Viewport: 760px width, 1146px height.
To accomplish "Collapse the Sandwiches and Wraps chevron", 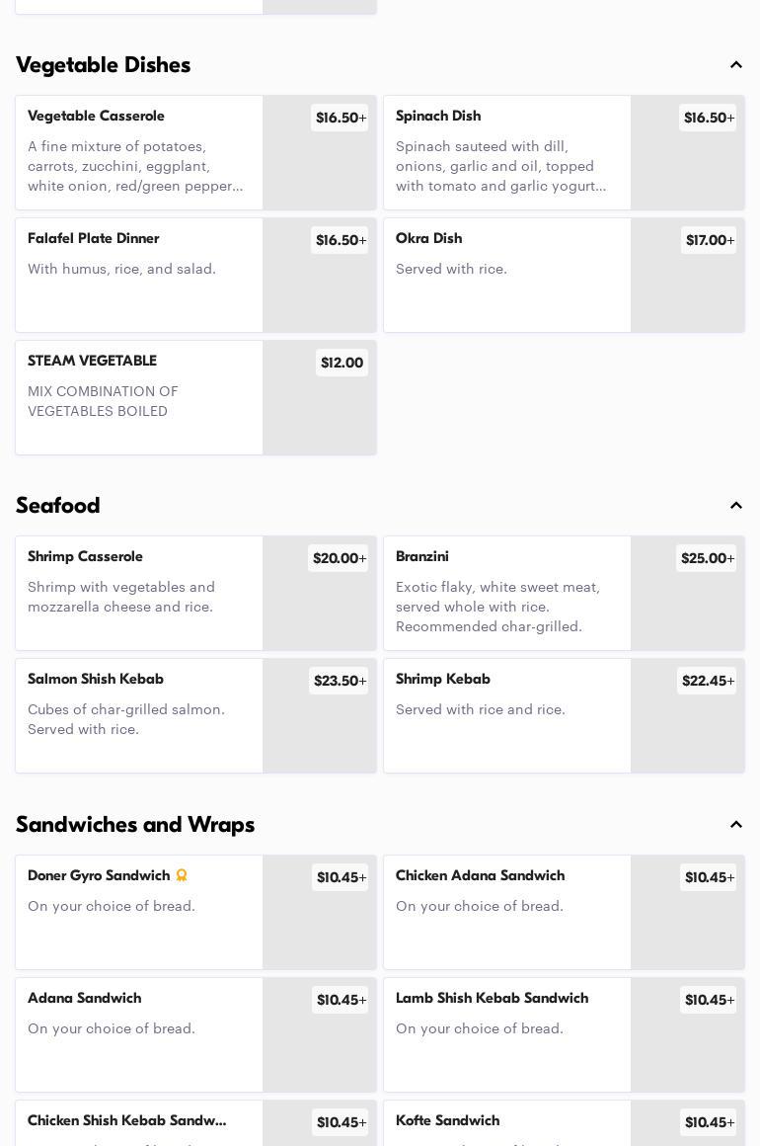I will [736, 825].
